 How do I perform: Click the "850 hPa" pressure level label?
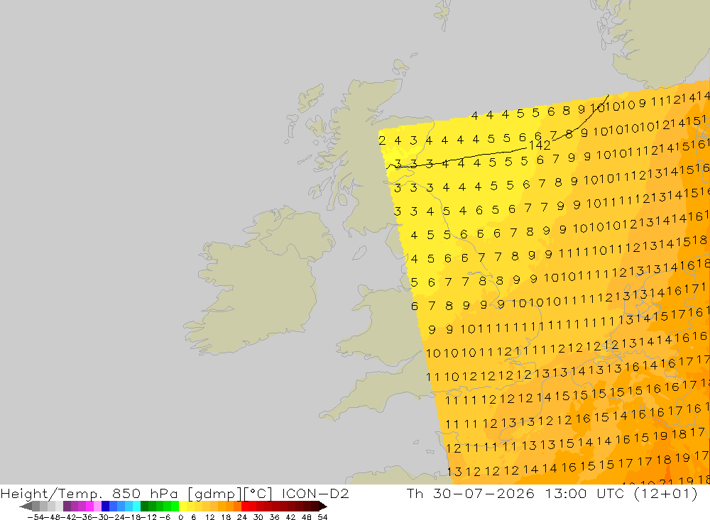[x=144, y=493]
